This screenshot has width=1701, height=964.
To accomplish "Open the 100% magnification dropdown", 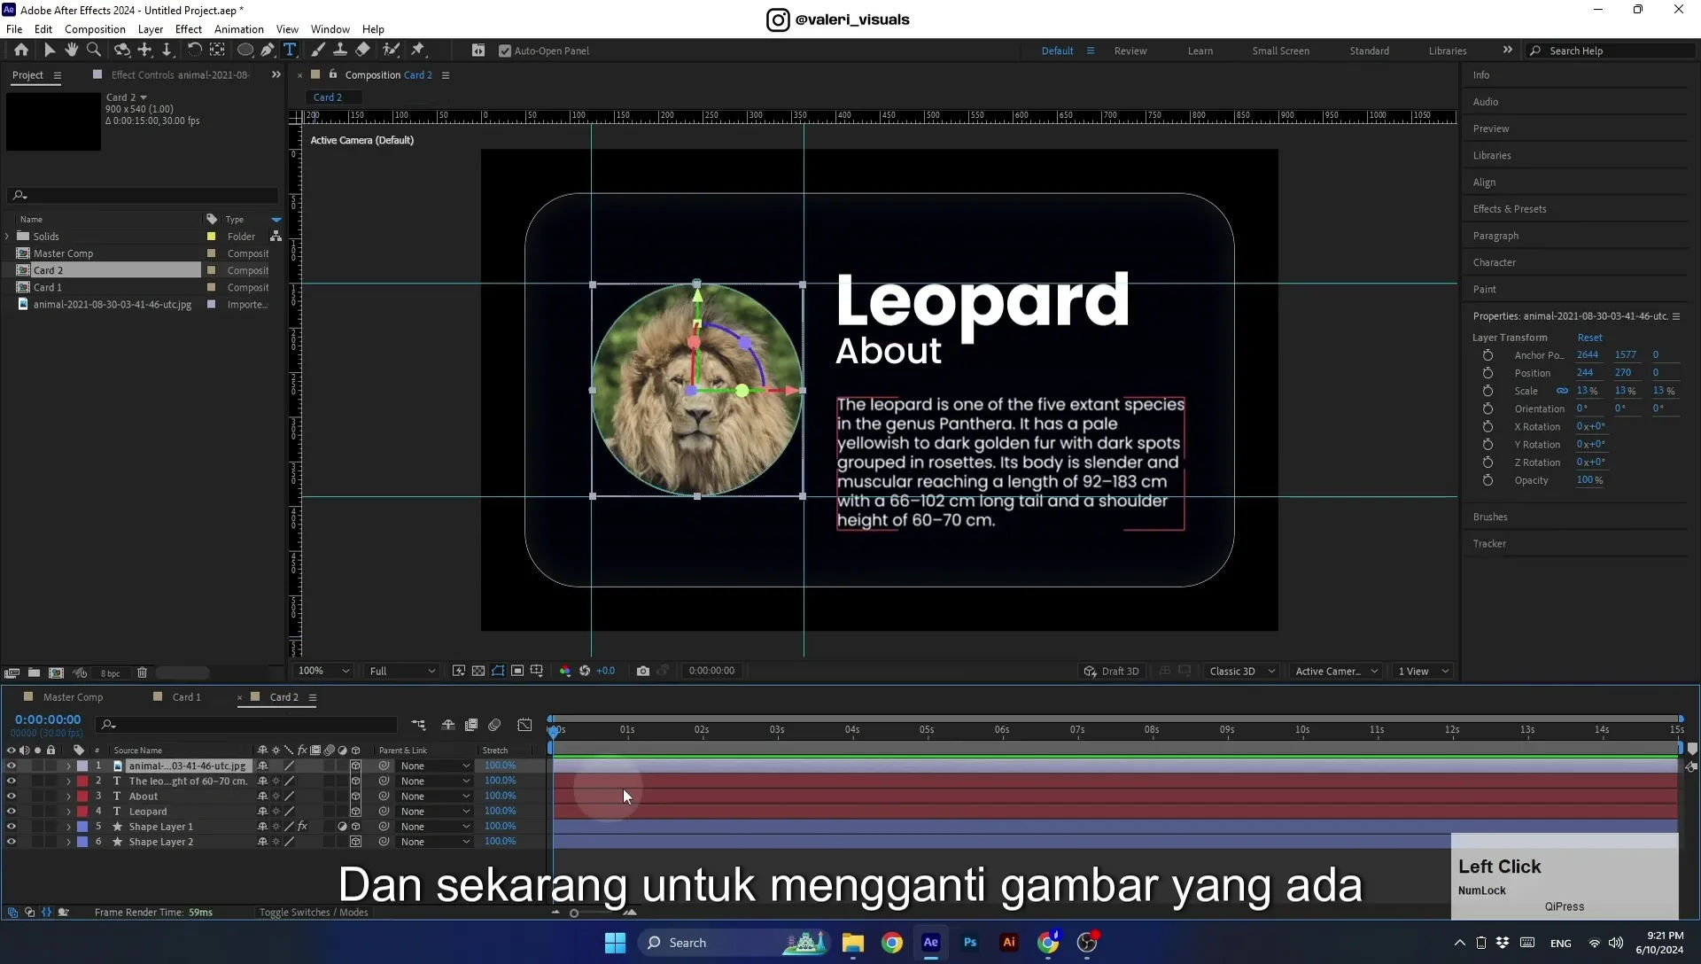I will click(323, 671).
